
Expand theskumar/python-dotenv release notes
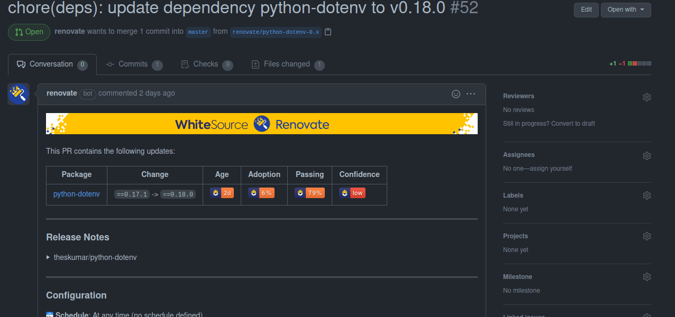pos(92,257)
